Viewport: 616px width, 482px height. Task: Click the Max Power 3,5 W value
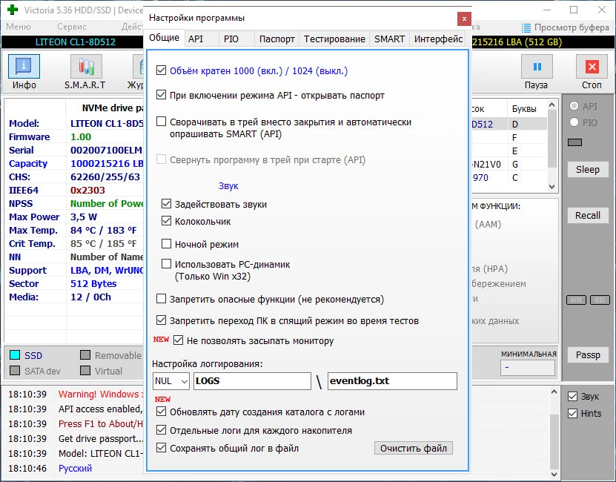click(84, 217)
